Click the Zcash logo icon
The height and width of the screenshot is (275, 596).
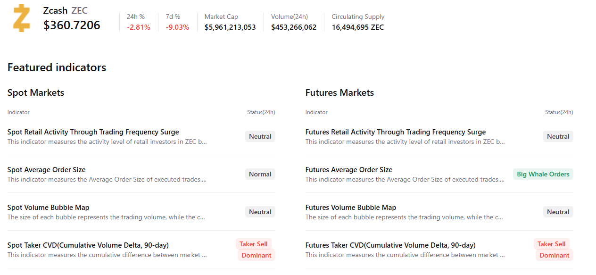coord(21,18)
